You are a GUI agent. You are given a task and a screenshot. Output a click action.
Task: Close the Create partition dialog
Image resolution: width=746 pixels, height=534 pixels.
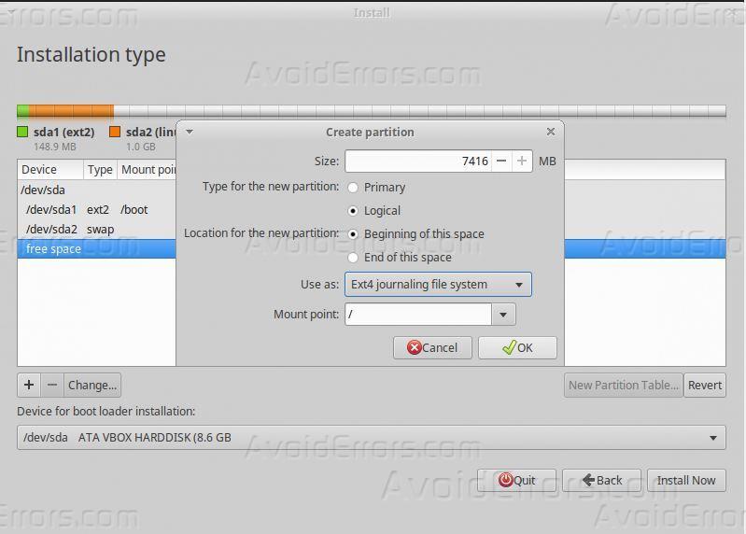(550, 132)
